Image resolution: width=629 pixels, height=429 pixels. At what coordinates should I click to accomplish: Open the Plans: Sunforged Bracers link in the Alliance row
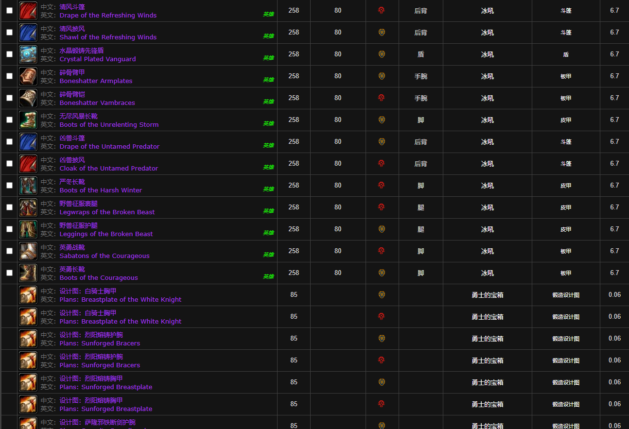pyautogui.click(x=100, y=343)
